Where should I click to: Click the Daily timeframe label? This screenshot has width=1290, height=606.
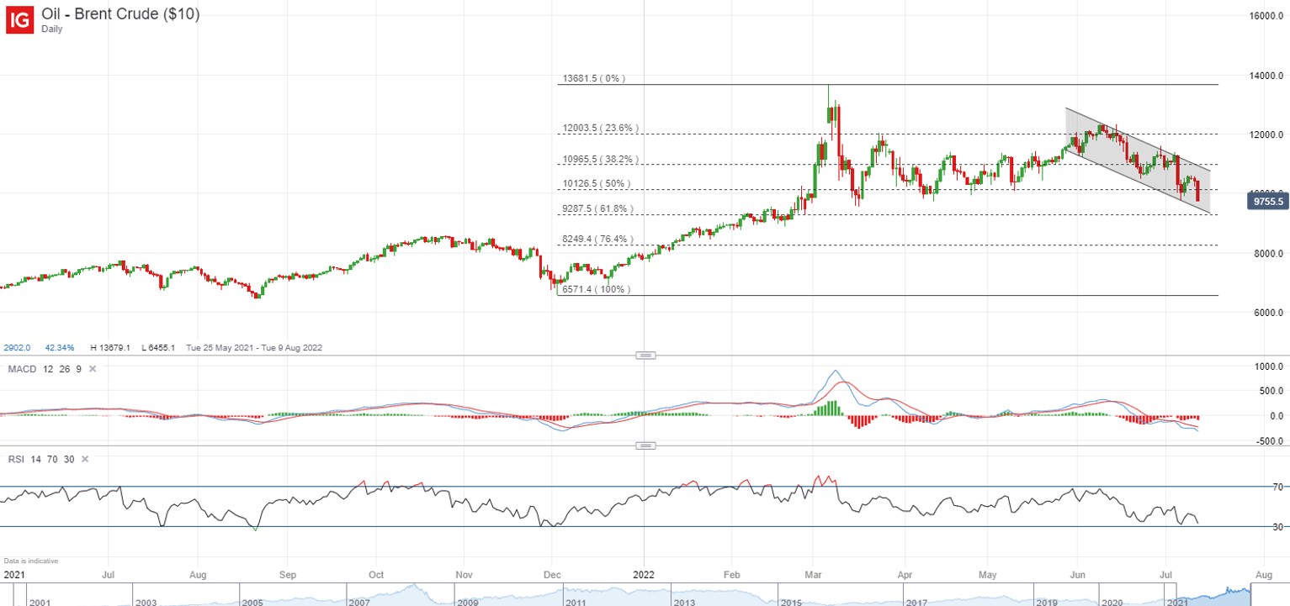point(51,29)
